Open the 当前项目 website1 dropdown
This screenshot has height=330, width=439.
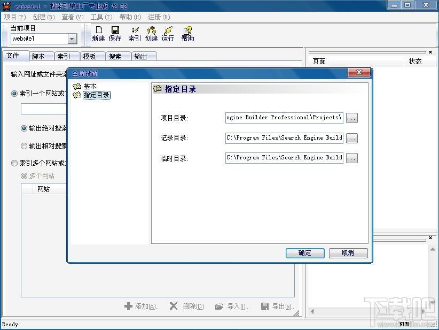click(72, 39)
